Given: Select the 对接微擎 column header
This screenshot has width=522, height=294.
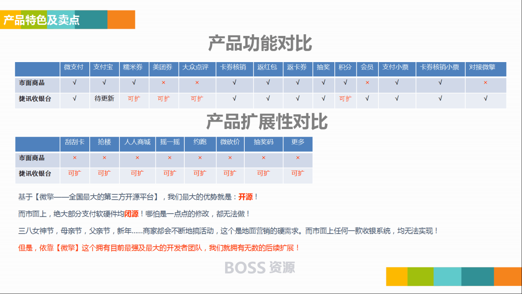Looking at the screenshot, I should (486, 69).
